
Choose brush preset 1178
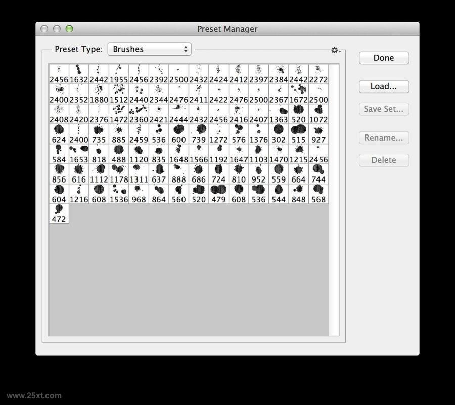pos(119,174)
